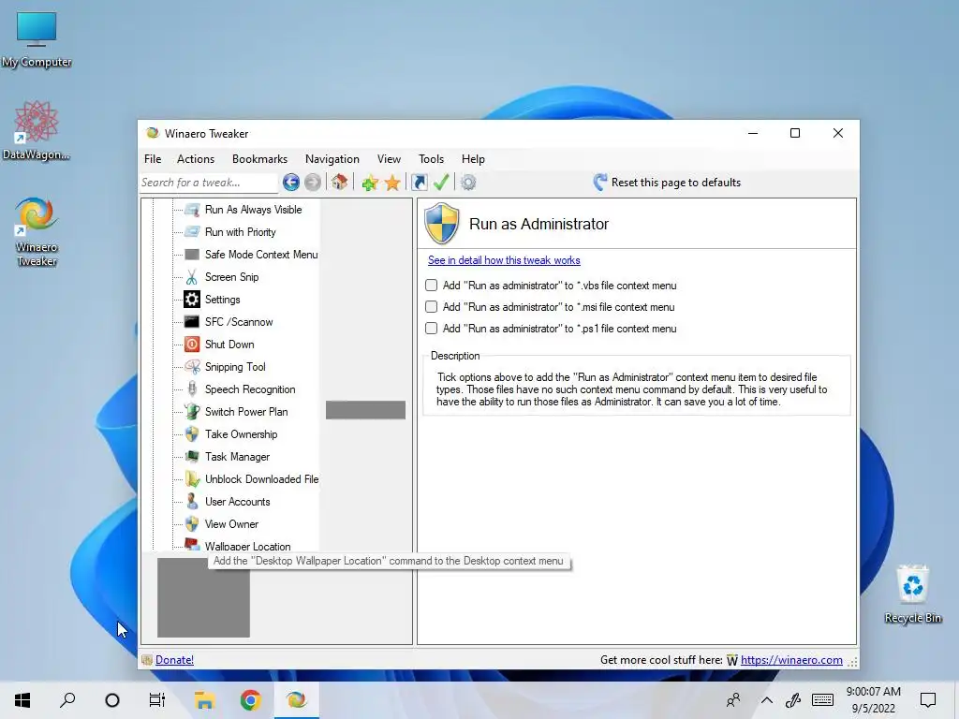Select View Owner tree item

(x=232, y=524)
